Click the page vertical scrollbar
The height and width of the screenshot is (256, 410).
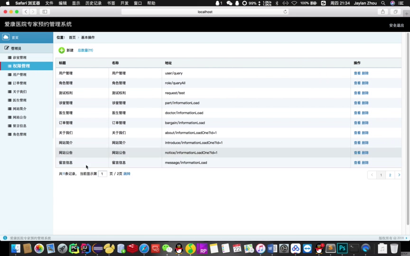408,128
